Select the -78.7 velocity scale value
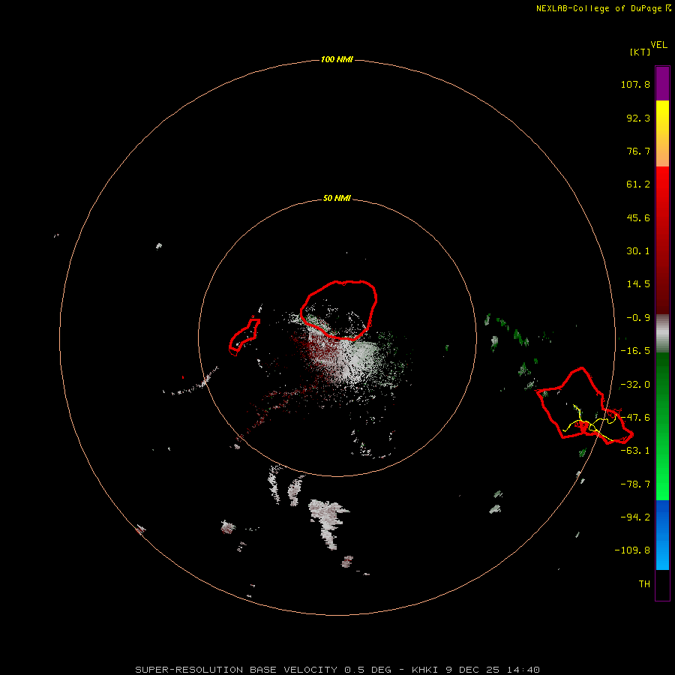Screen dimensions: 675x675 pos(635,484)
